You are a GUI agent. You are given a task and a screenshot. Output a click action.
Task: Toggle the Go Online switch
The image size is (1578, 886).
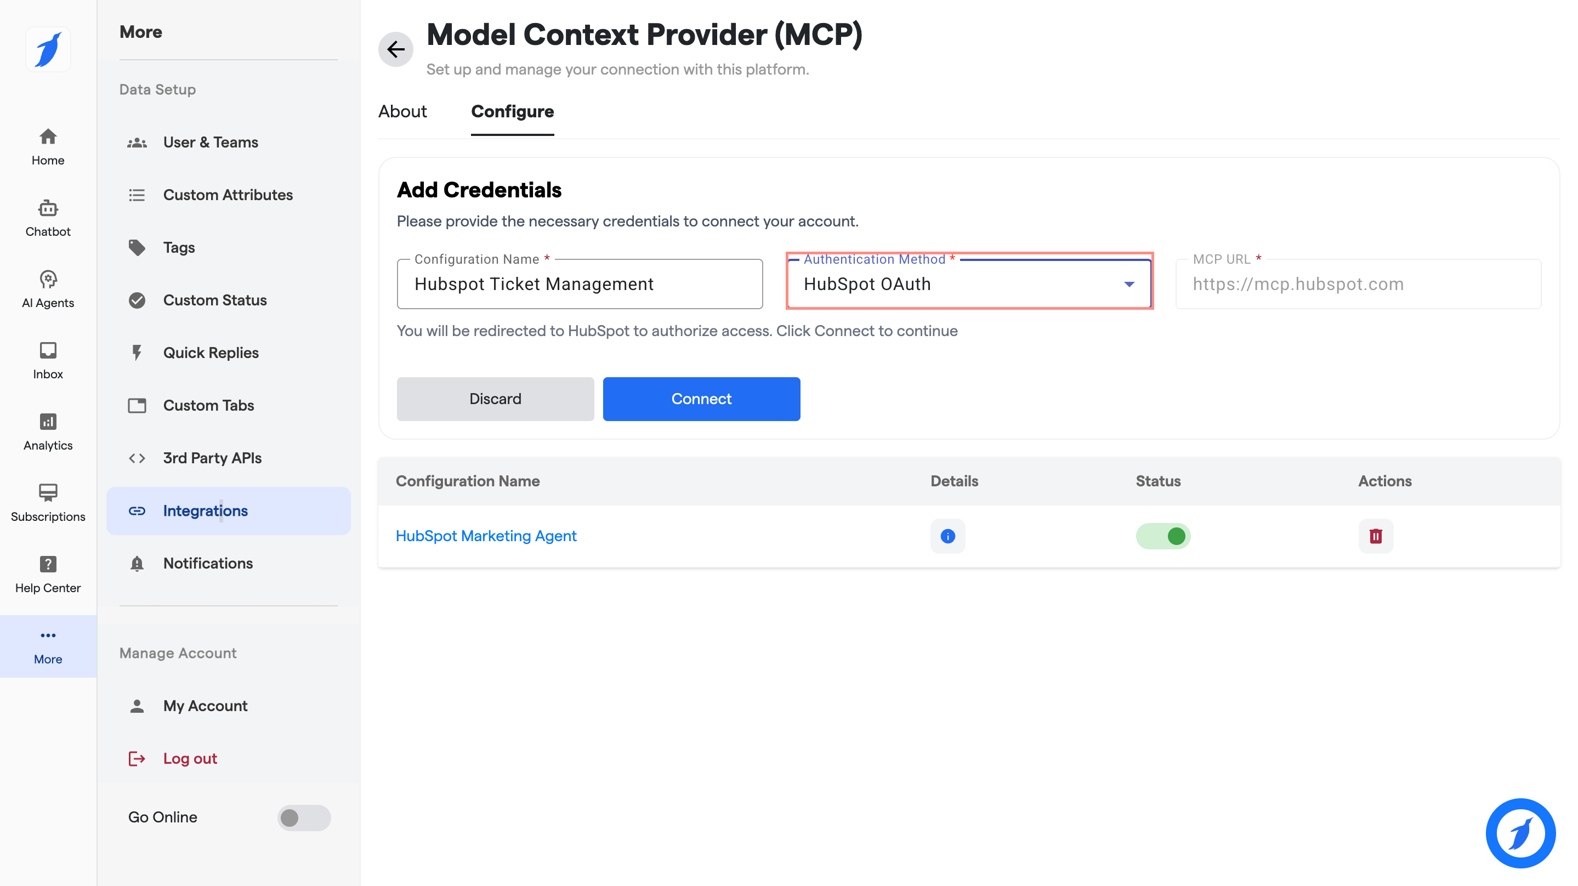tap(304, 817)
